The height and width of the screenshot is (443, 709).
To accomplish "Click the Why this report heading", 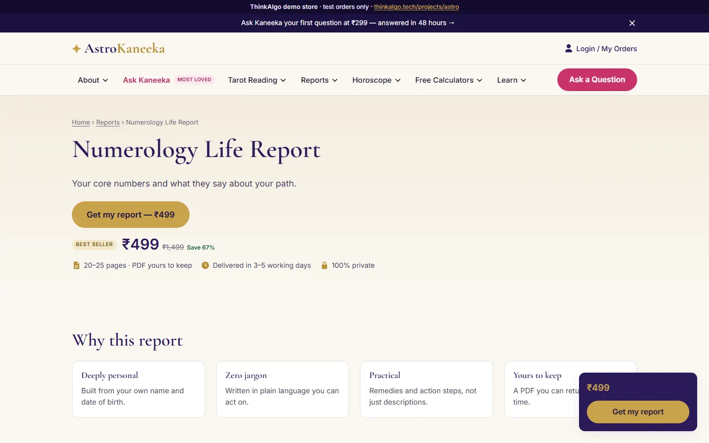I will (x=128, y=341).
